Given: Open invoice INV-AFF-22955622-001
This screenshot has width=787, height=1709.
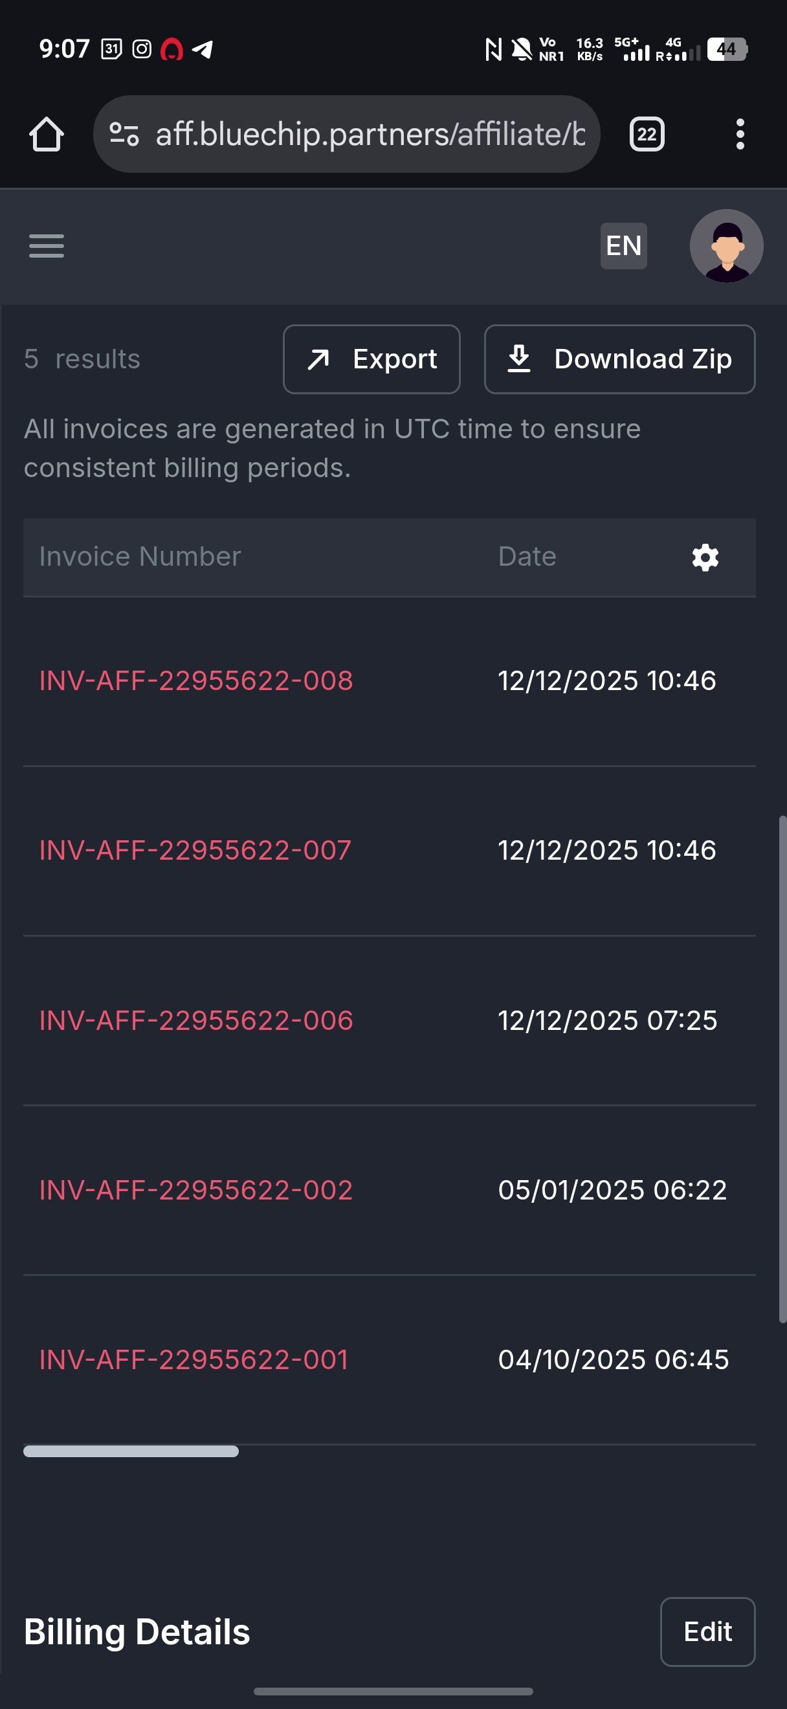Looking at the screenshot, I should pos(194,1360).
